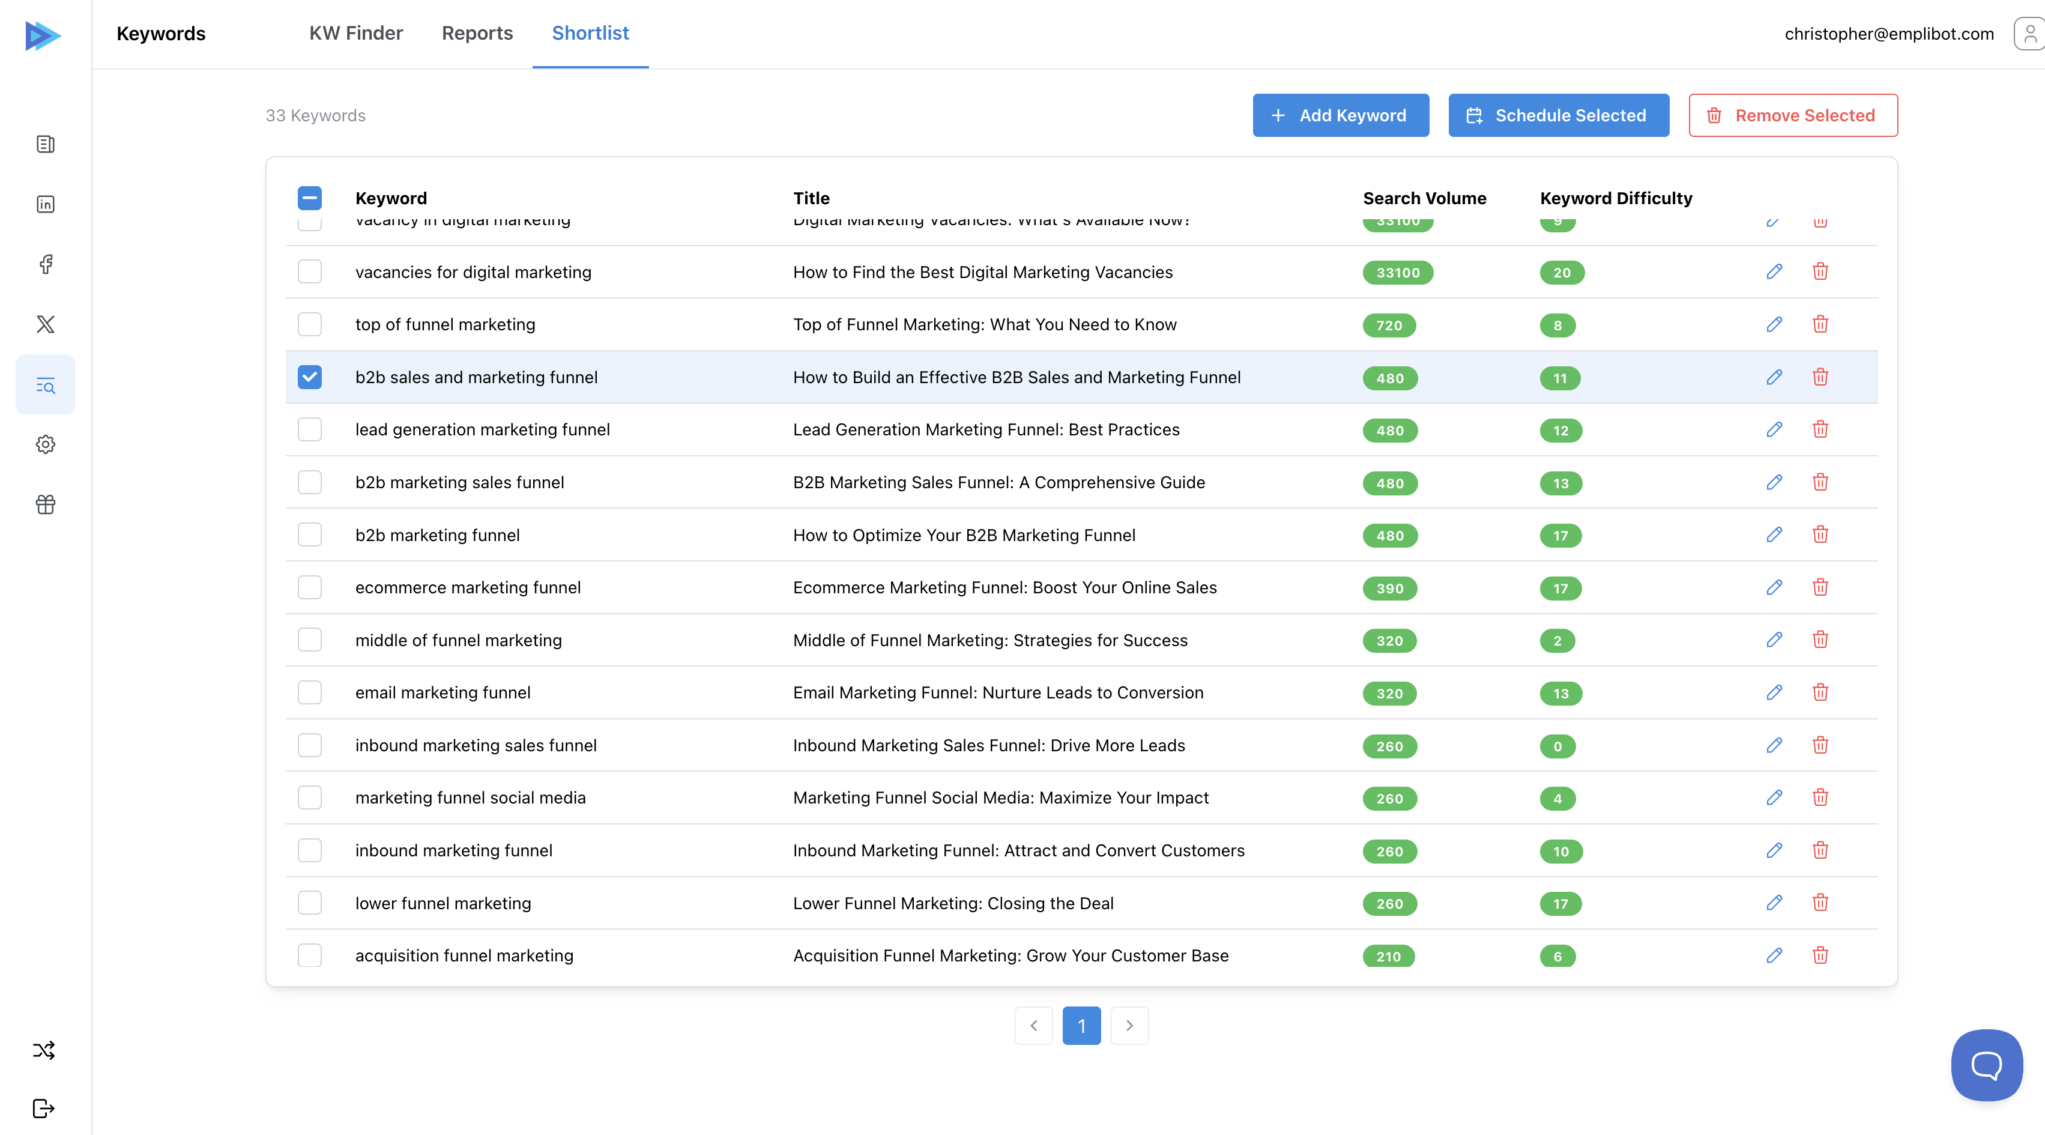Image resolution: width=2045 pixels, height=1135 pixels.
Task: Uncheck the 'b2b sales and marketing funnel' row
Action: [310, 377]
